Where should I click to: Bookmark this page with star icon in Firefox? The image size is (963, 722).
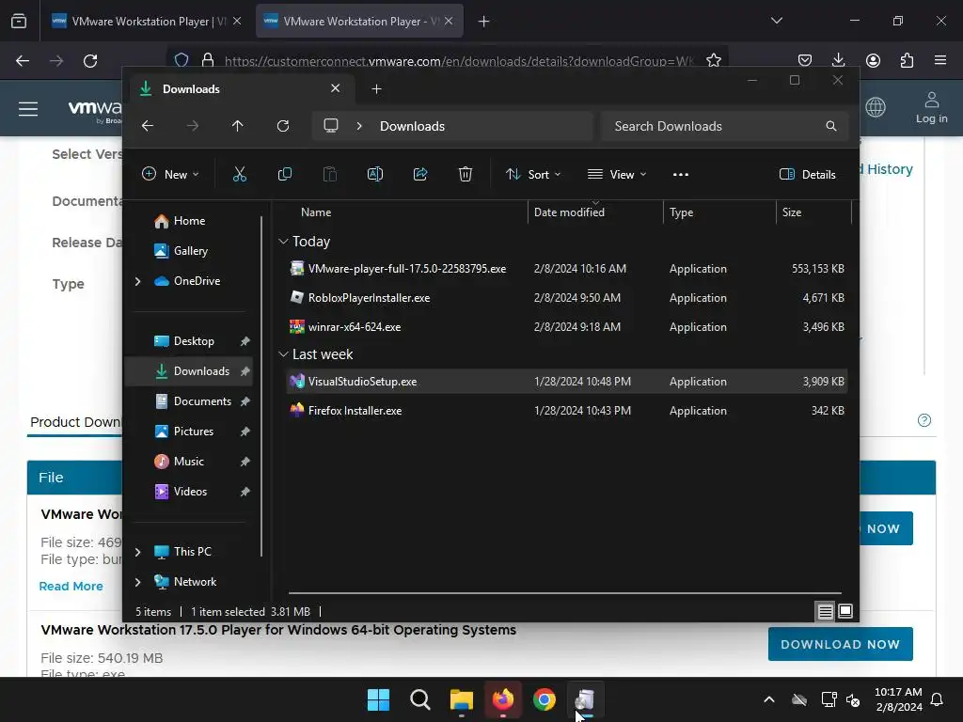pos(714,60)
